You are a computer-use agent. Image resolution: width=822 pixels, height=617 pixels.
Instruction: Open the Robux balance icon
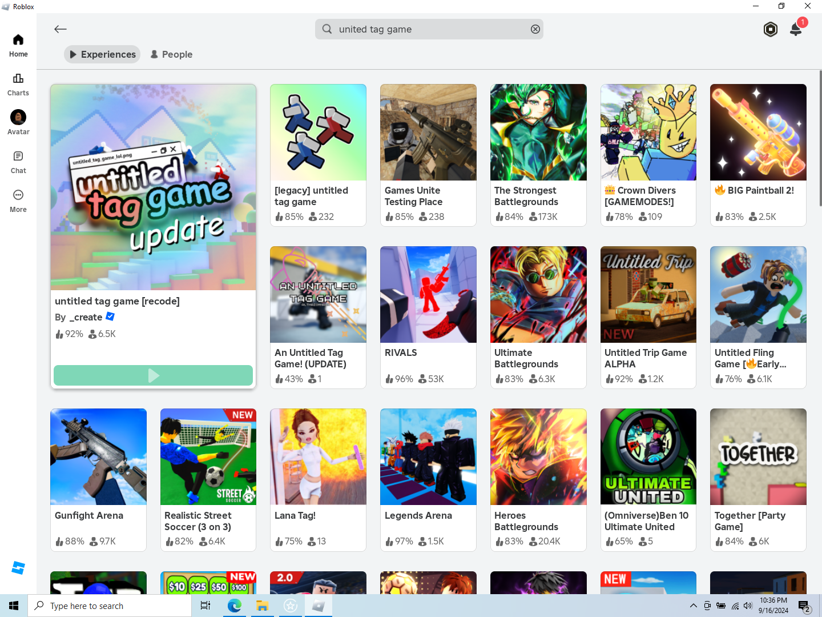pyautogui.click(x=771, y=29)
